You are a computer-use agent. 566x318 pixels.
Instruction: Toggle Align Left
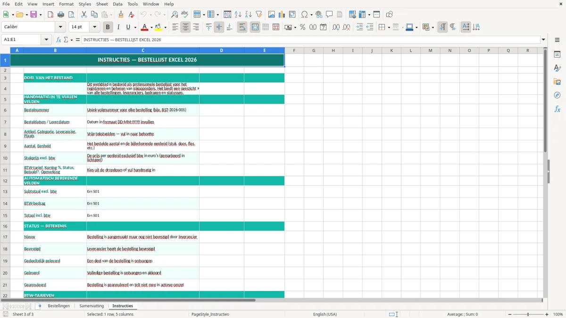click(x=175, y=27)
